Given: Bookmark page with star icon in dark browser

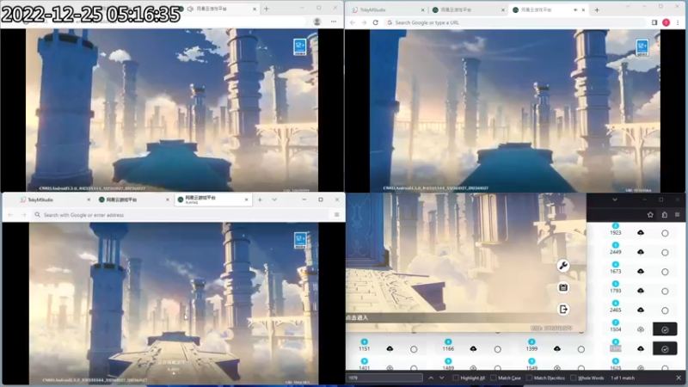Looking at the screenshot, I should 650,214.
